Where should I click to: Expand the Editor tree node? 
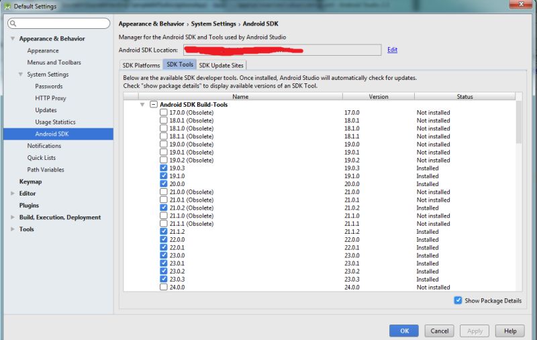(13, 194)
